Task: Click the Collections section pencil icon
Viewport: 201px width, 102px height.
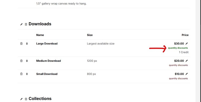Action: point(21,99)
